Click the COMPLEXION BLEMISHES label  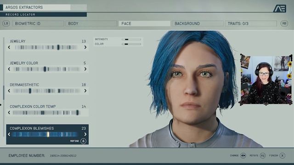[x=32, y=128]
